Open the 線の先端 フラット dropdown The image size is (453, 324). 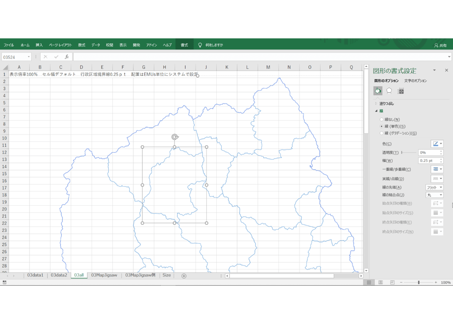pyautogui.click(x=434, y=188)
